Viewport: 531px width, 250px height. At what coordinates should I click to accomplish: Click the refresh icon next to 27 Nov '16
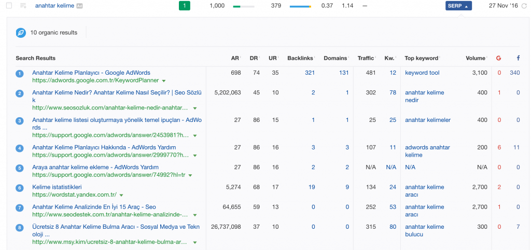[x=524, y=6]
